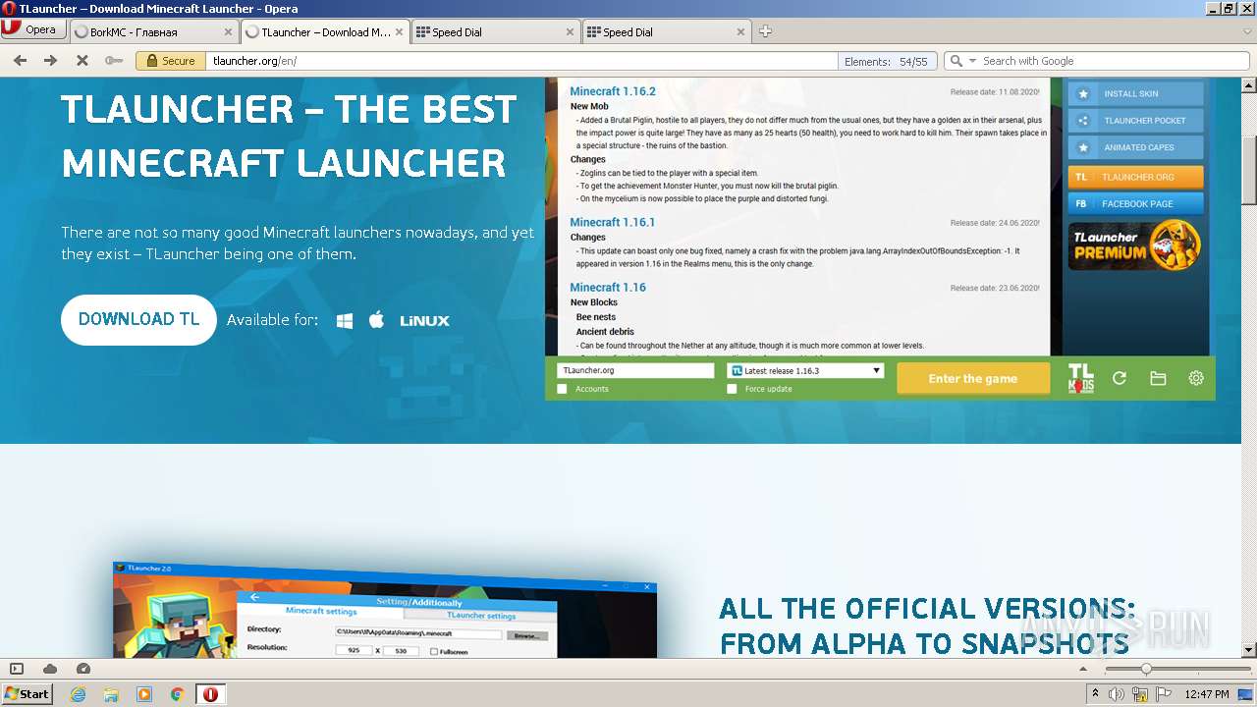The image size is (1257, 707).
Task: Open the TLauncher PREMIUM banner
Action: tap(1135, 245)
